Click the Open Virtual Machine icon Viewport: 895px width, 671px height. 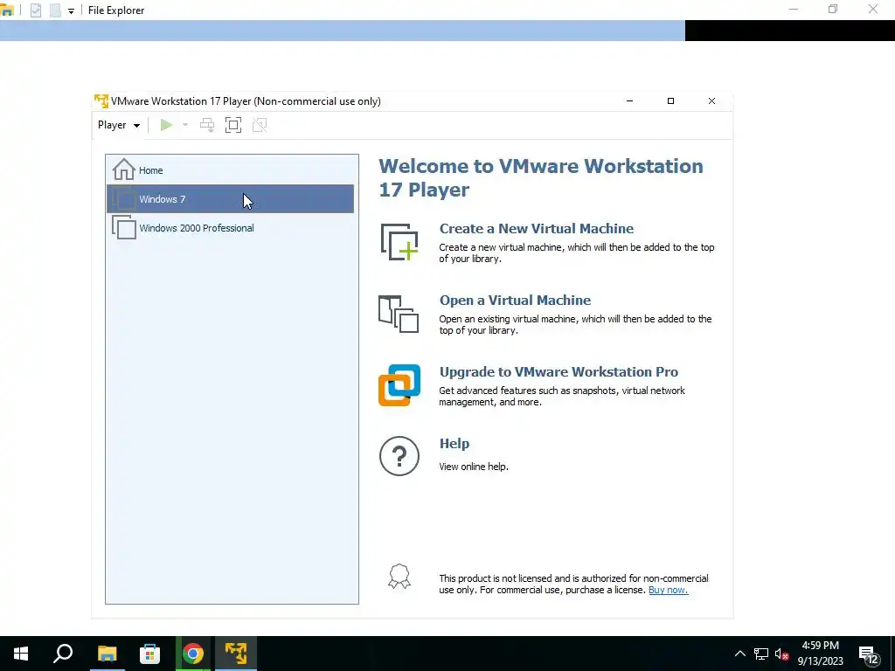click(399, 314)
